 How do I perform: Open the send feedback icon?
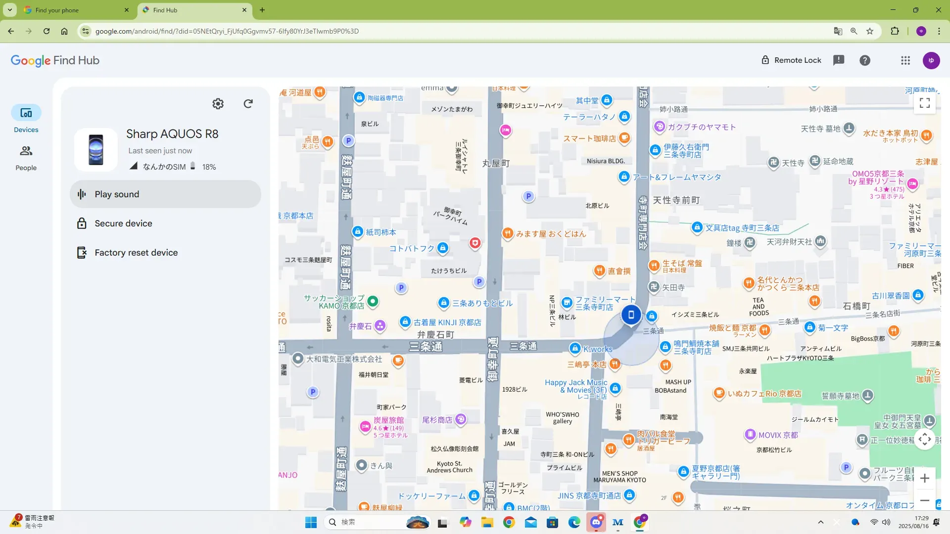click(838, 60)
